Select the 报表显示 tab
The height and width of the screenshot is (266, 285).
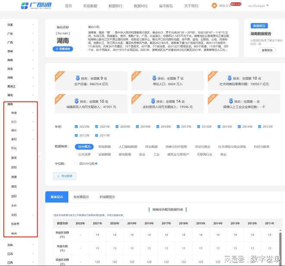[x=57, y=197]
